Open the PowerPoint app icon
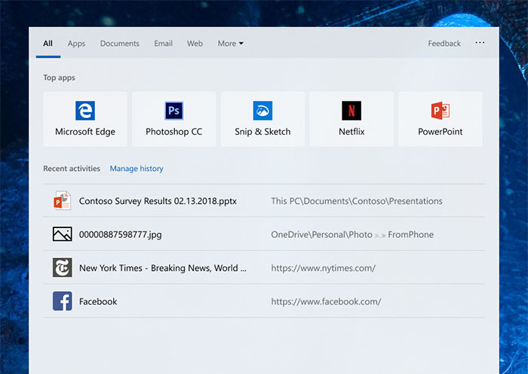 point(440,111)
